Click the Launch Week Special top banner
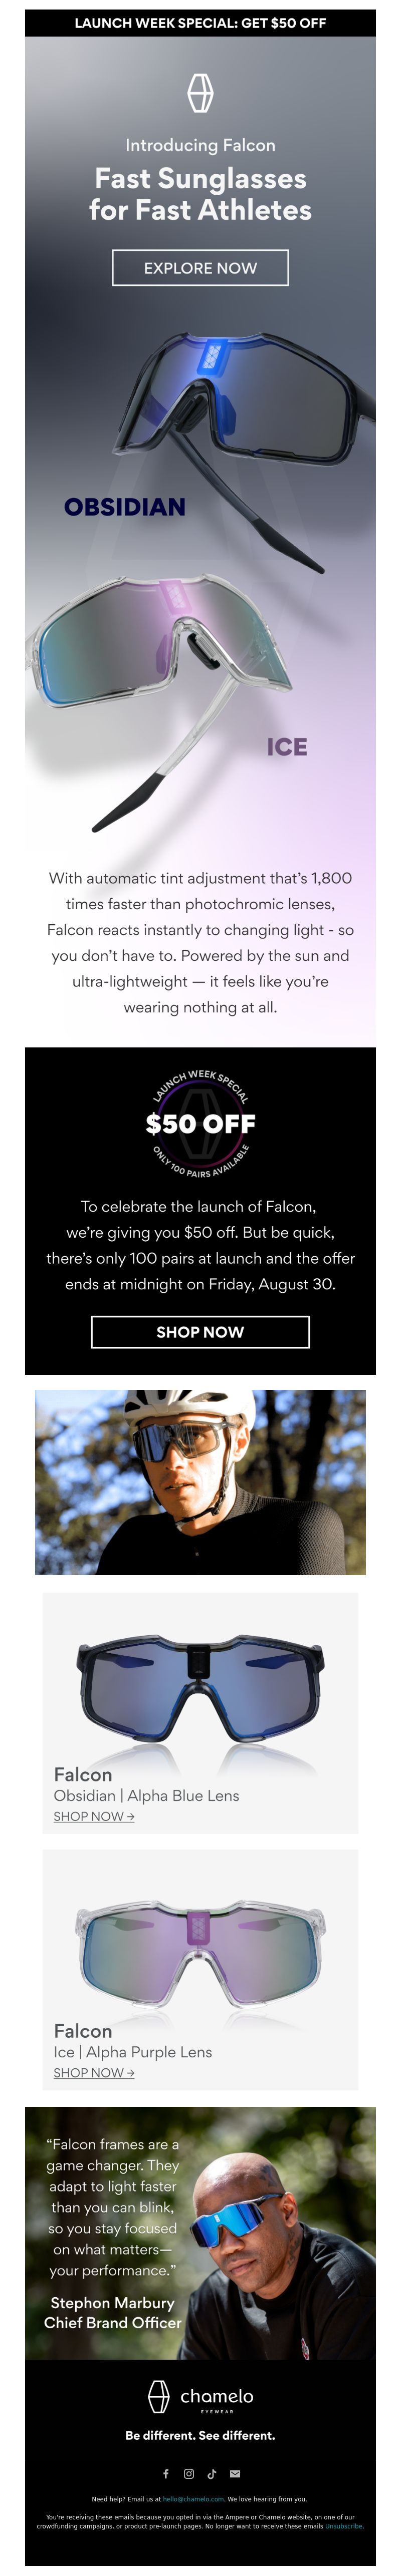 [x=200, y=23]
